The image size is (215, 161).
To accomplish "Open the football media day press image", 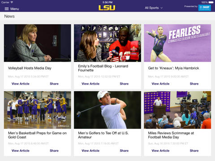I will (x=177, y=110).
